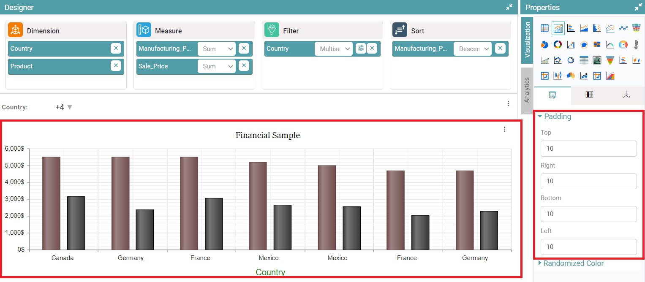The height and width of the screenshot is (282, 645).
Task: Remove the Product dimension
Action: click(116, 66)
